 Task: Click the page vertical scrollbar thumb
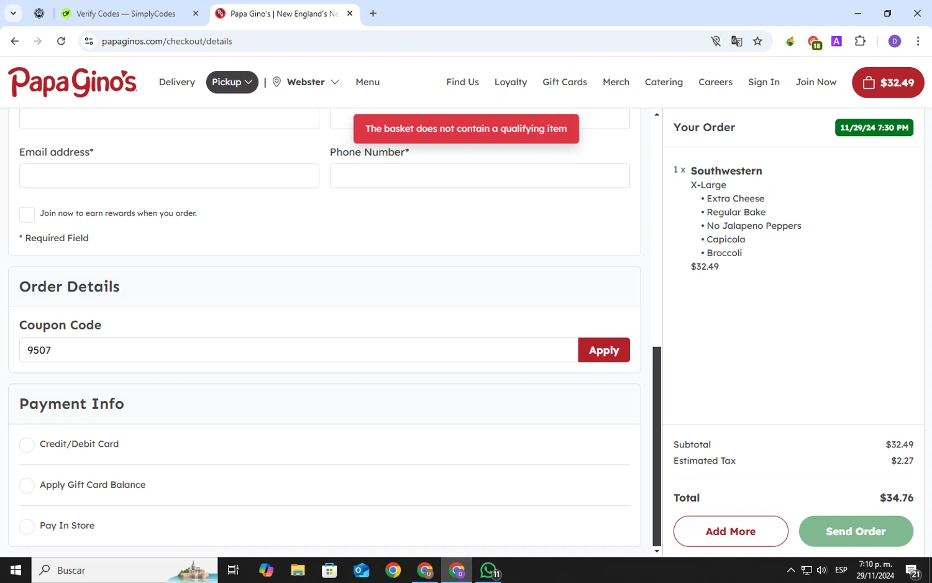tap(657, 446)
